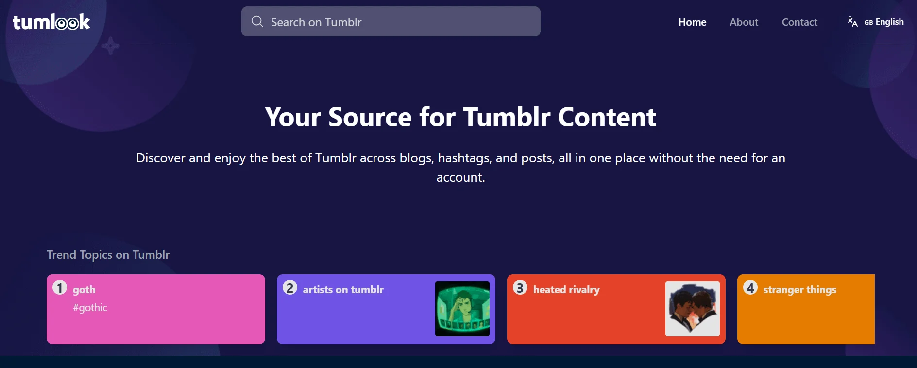Viewport: 917px width, 368px height.
Task: Click the magnifier search icon
Action: point(257,21)
